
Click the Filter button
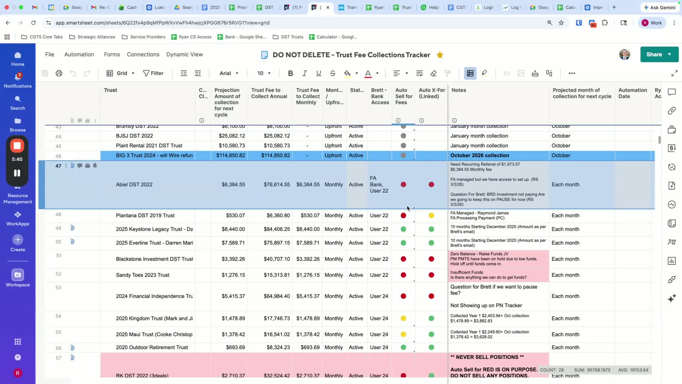pos(153,73)
